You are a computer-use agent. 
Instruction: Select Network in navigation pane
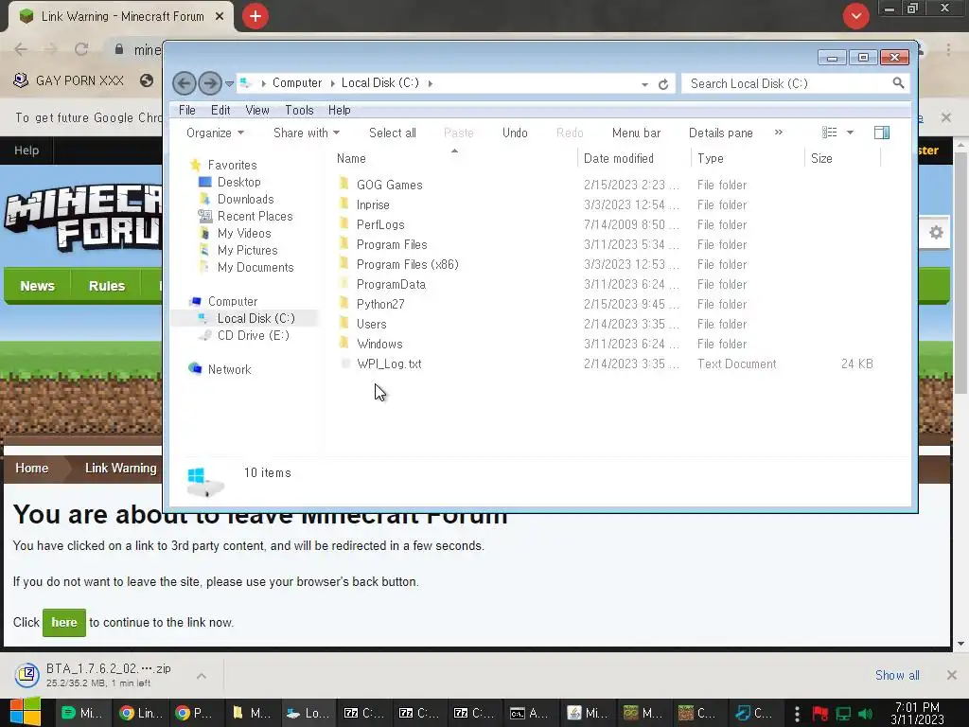pos(229,369)
